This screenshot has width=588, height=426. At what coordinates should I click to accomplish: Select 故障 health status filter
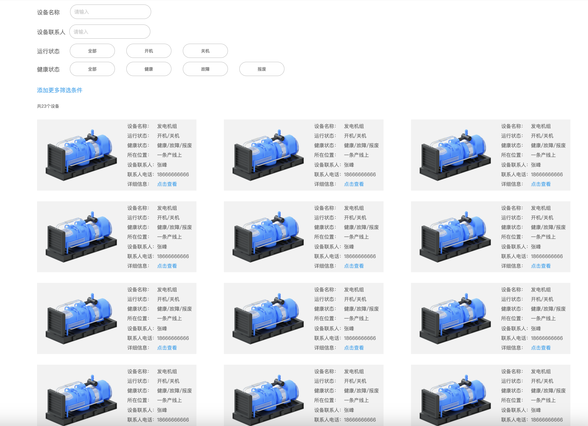point(205,69)
